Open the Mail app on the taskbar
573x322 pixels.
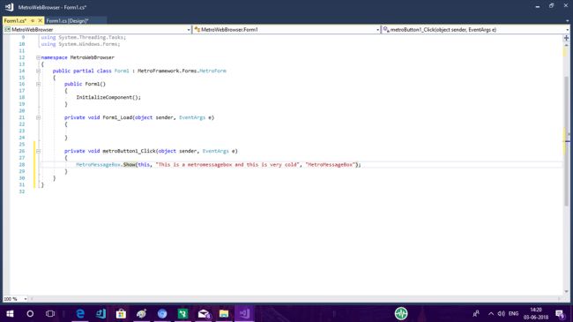[204, 313]
